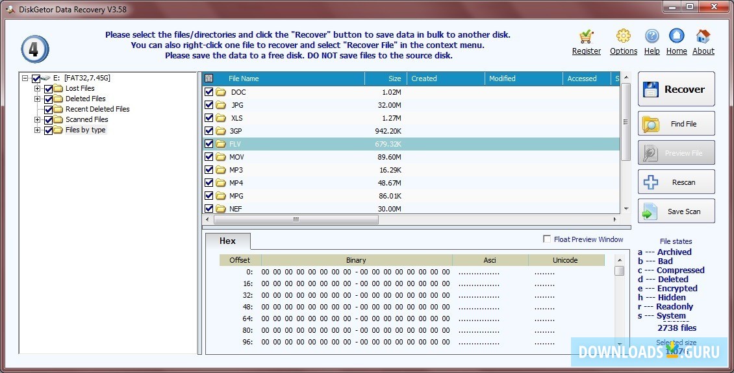
Task: Click the go-up folder icon in the file list header
Action: click(209, 78)
